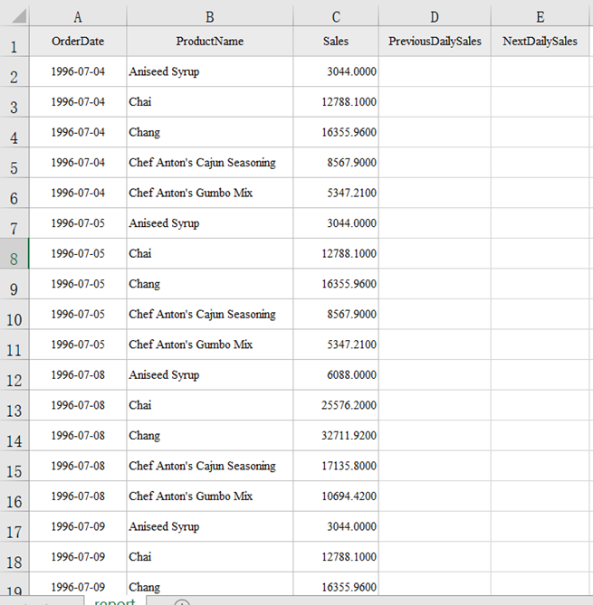The image size is (593, 605).
Task: Click sales value 6088.0000
Action: [x=351, y=375]
